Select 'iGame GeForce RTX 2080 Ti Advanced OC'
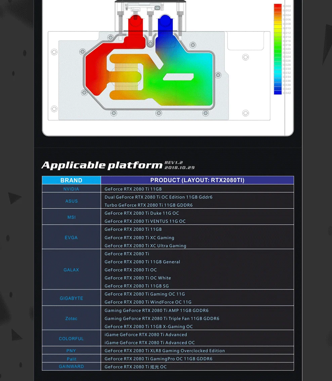The image size is (332, 381). pyautogui.click(x=150, y=343)
